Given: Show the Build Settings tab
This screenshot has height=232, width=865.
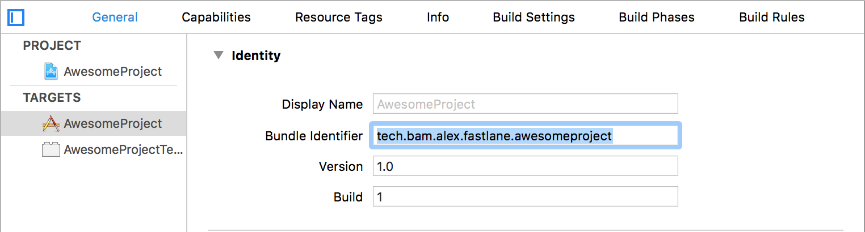Looking at the screenshot, I should pyautogui.click(x=534, y=18).
